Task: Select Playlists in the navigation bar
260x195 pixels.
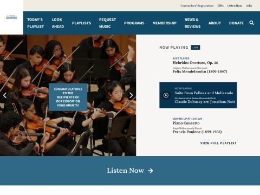Action: click(x=81, y=23)
